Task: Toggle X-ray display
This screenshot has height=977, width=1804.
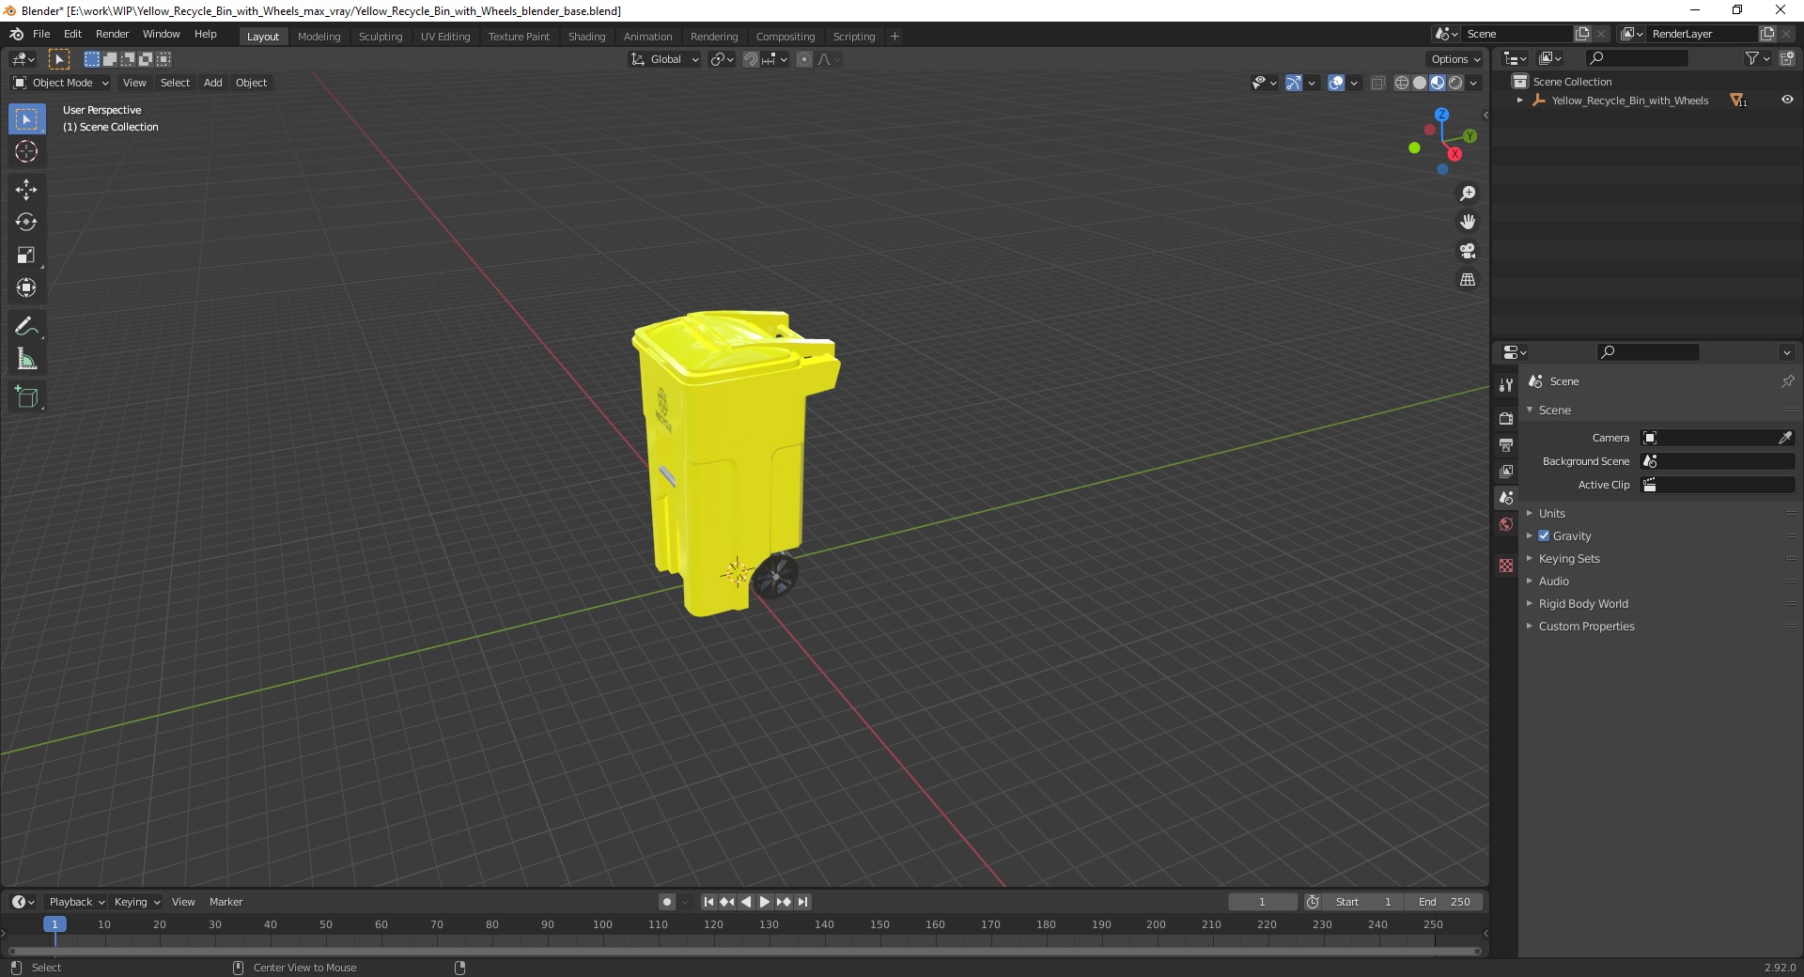Action: [x=1377, y=83]
